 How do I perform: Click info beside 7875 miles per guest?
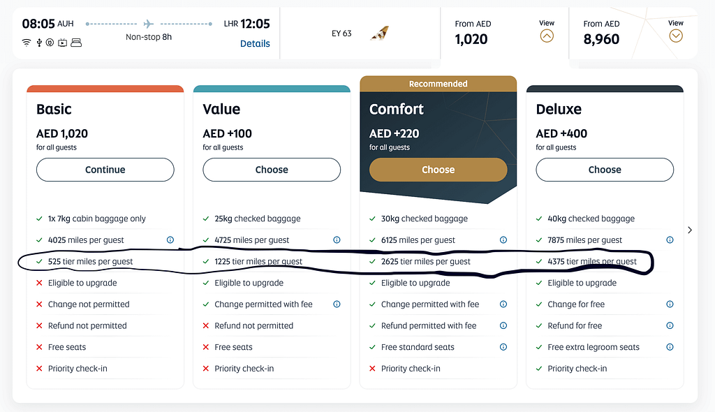coord(669,240)
